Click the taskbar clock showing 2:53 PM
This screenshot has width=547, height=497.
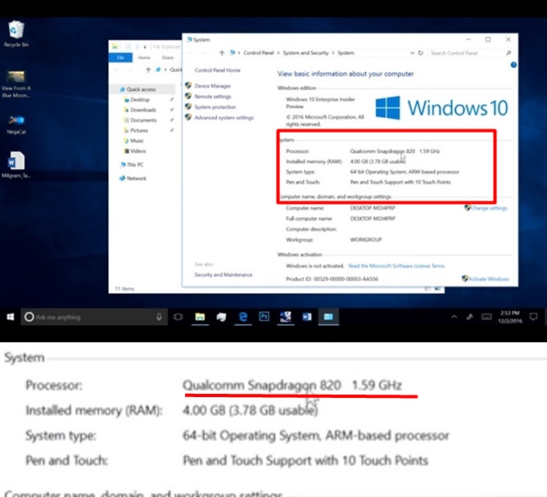tap(510, 317)
